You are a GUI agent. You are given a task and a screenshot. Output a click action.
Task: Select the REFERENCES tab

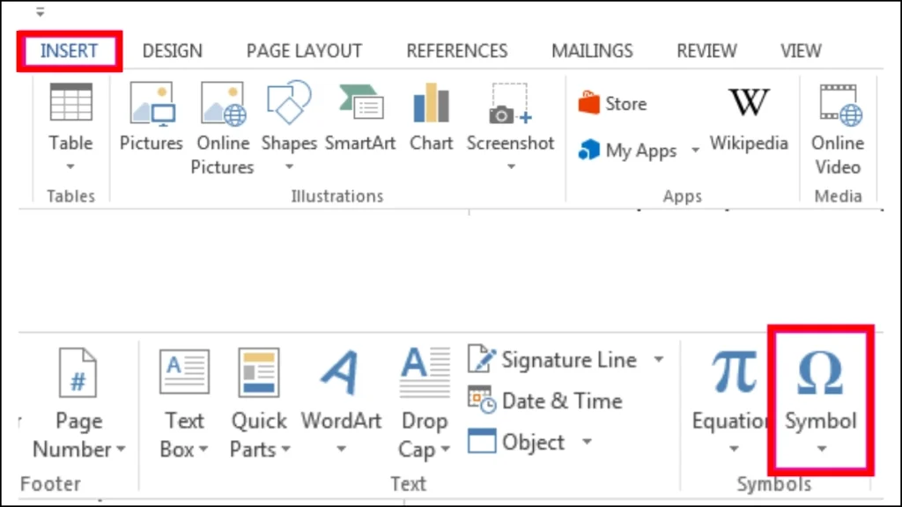pos(456,51)
